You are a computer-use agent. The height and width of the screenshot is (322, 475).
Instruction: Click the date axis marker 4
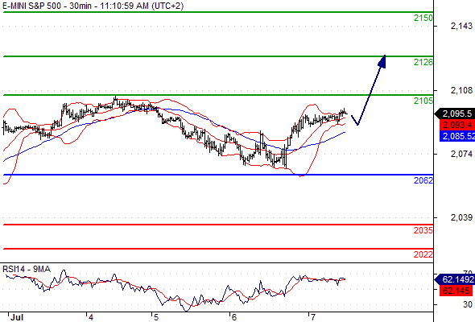(91, 317)
